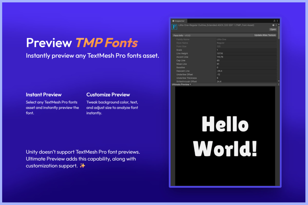The image size is (308, 205).
Task: Toggle the Inspector lock icon
Action: pos(274,21)
